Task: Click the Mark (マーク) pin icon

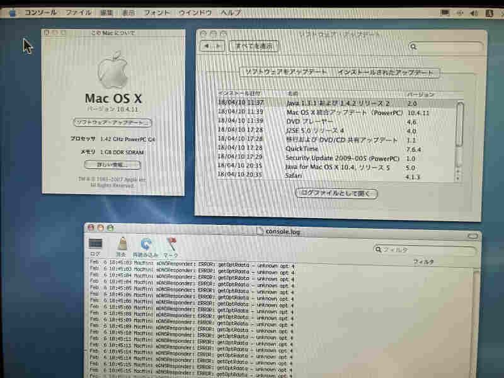Action: click(171, 244)
